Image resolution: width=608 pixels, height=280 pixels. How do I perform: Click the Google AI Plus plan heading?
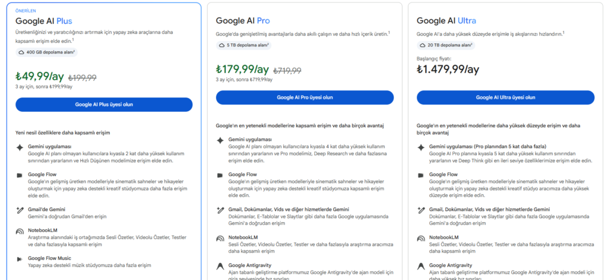coord(44,21)
